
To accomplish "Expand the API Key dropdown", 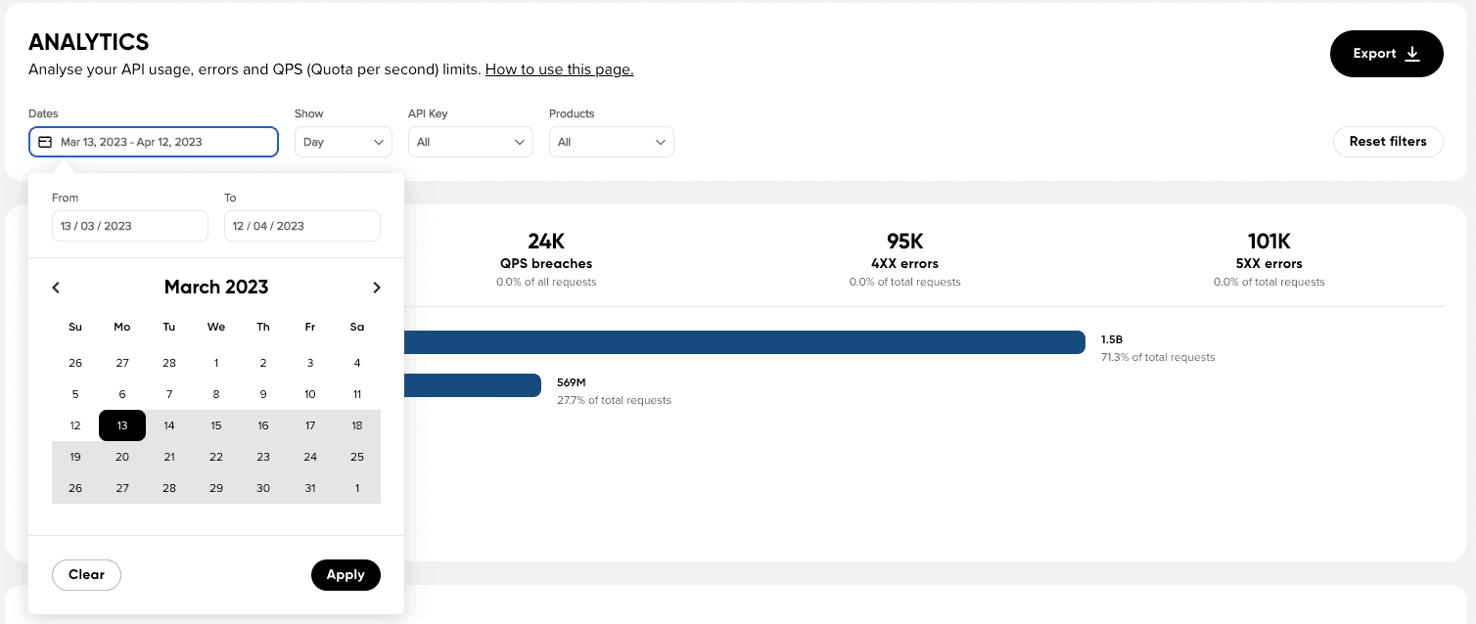I will [x=470, y=142].
